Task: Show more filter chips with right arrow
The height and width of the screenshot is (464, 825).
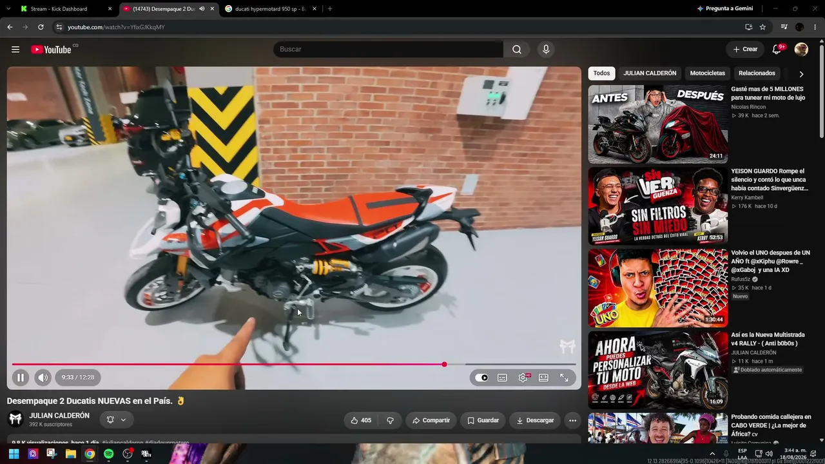Action: tap(801, 73)
